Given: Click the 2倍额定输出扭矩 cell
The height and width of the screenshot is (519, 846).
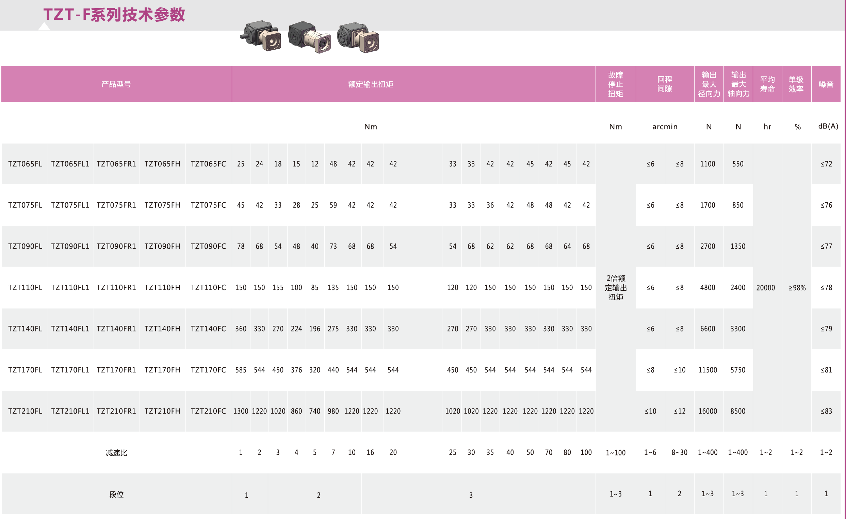Looking at the screenshot, I should 615,288.
